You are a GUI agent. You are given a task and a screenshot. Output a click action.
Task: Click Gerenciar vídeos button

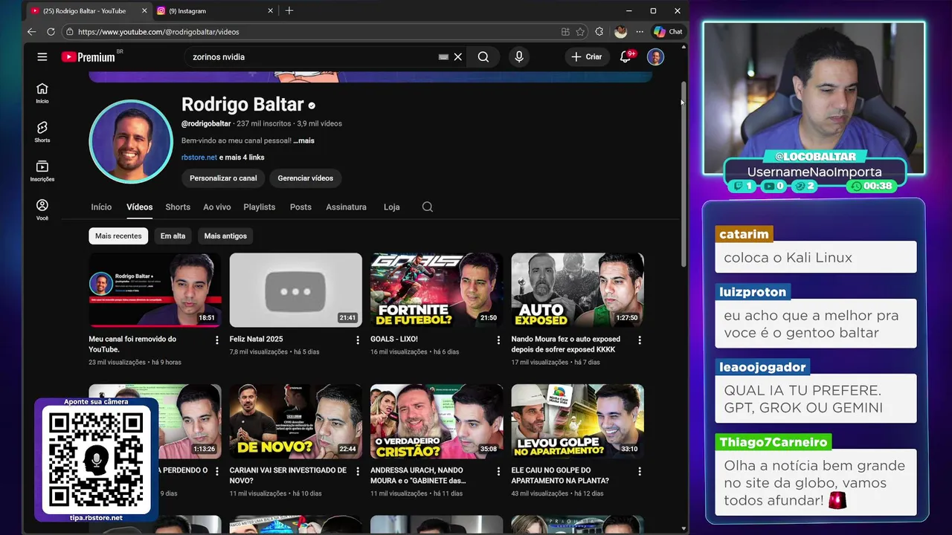coord(305,178)
